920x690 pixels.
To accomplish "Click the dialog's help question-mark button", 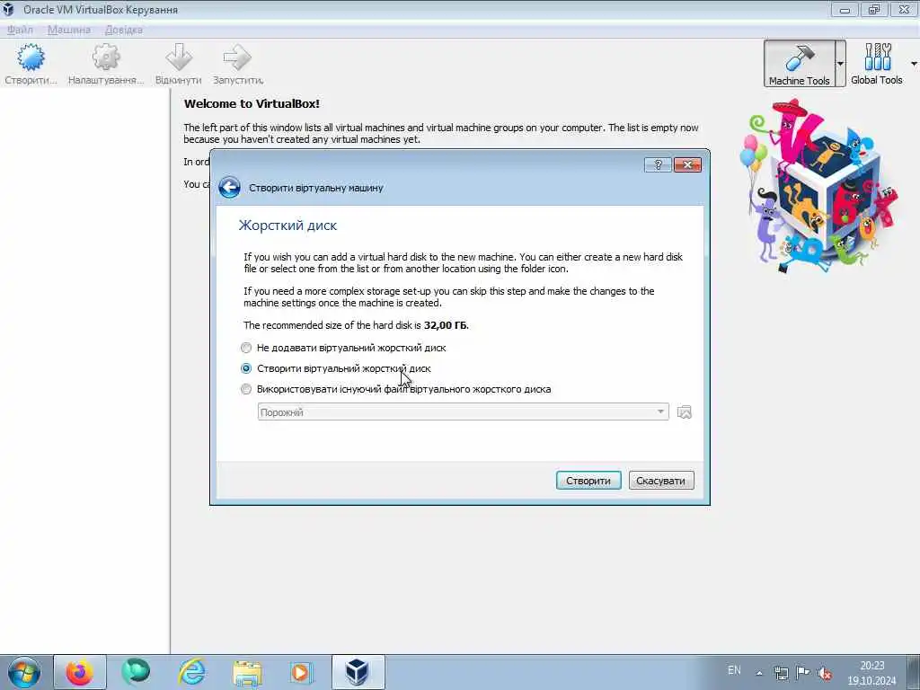I will click(658, 165).
